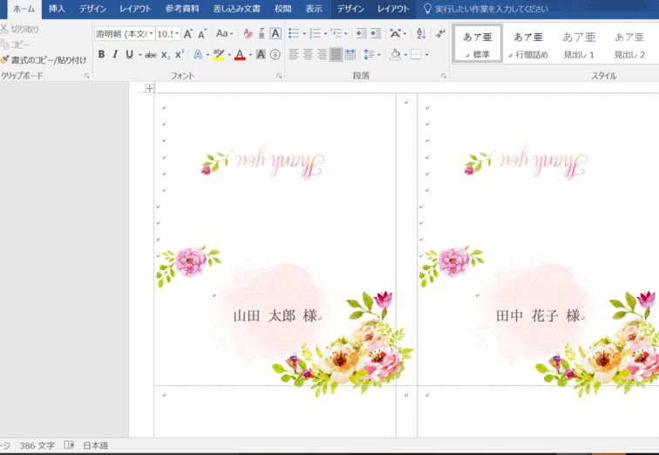Apply borders to selection
The height and width of the screenshot is (455, 659).
click(416, 54)
